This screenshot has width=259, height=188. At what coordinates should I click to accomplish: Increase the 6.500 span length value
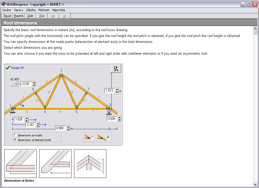(x=68, y=127)
